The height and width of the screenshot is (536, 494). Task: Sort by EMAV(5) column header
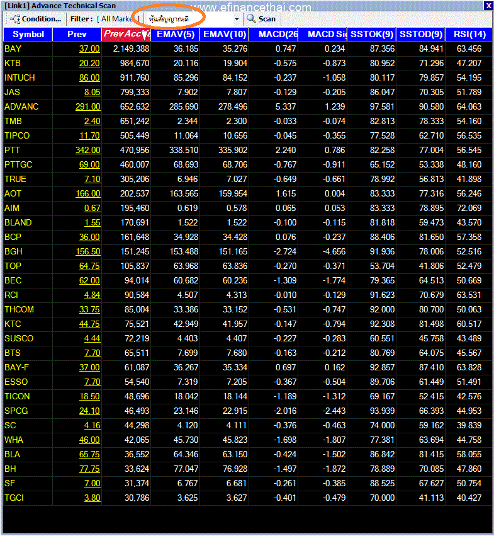175,34
